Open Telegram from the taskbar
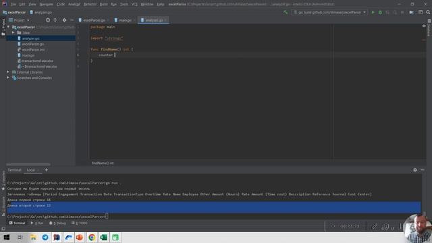Screen dimensions: 432x243 (45, 237)
